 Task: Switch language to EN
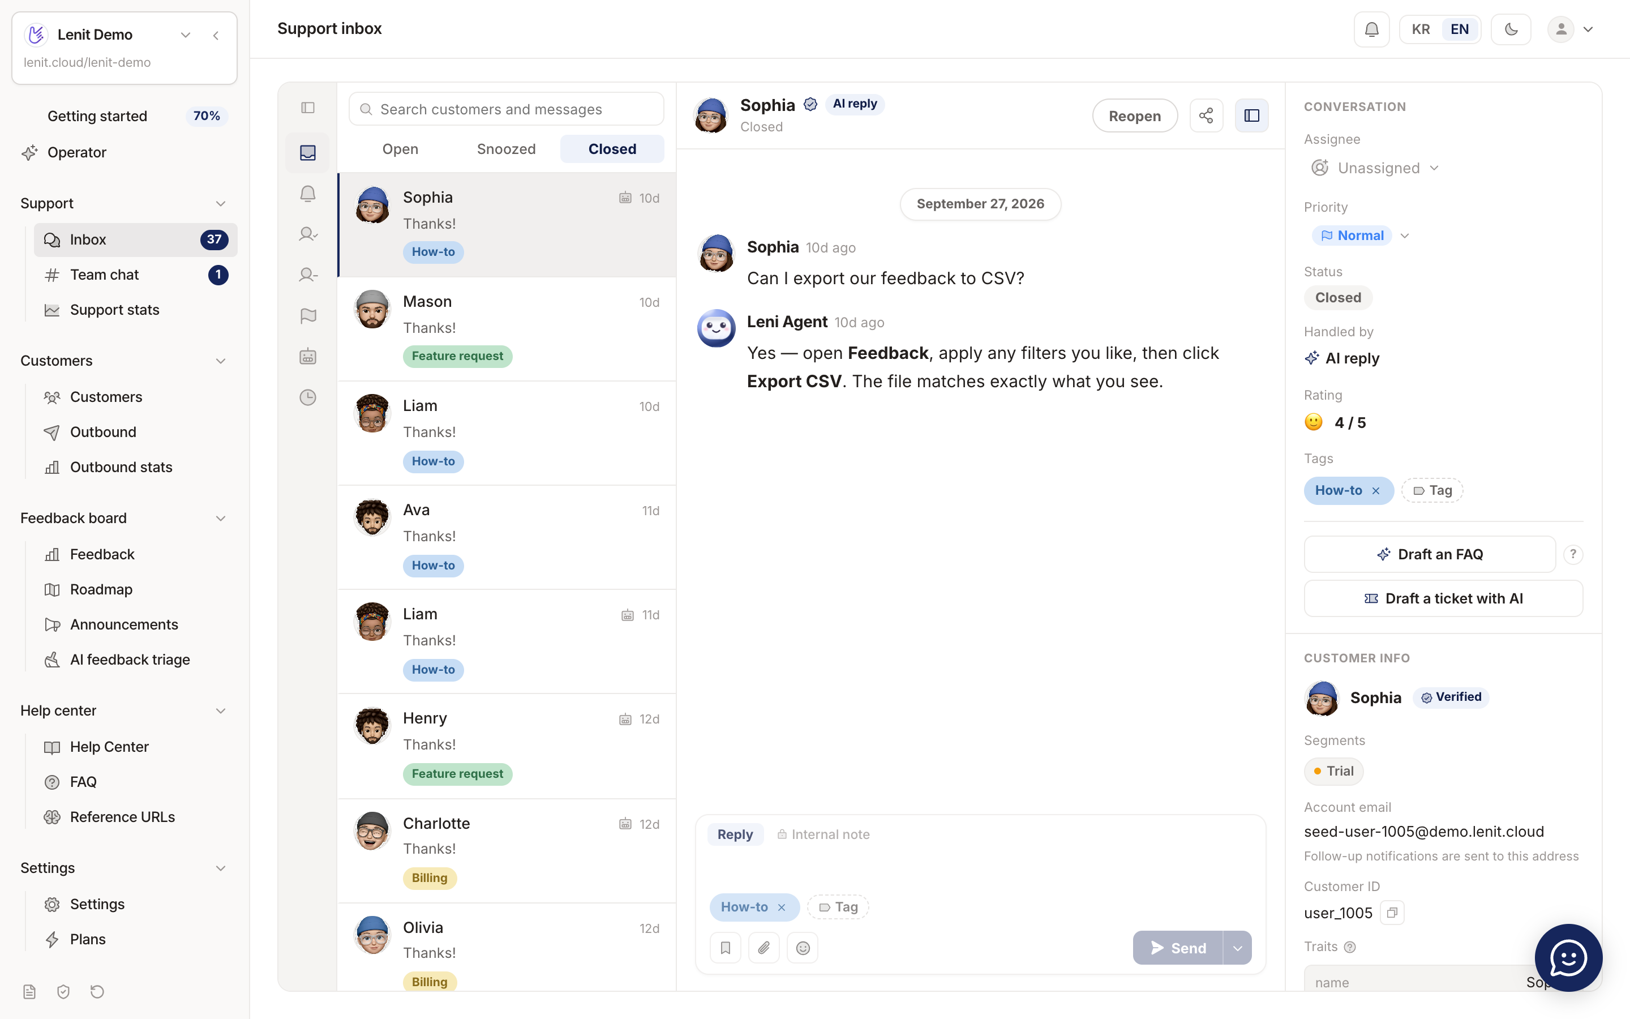(x=1460, y=29)
